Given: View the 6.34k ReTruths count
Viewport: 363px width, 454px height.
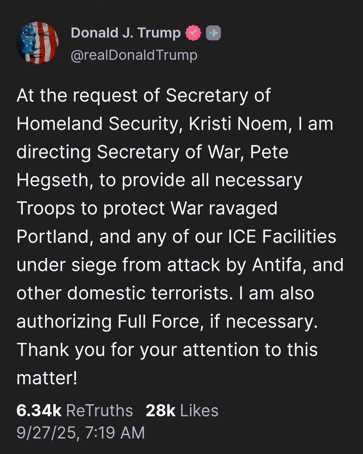Looking at the screenshot, I should 39,411.
